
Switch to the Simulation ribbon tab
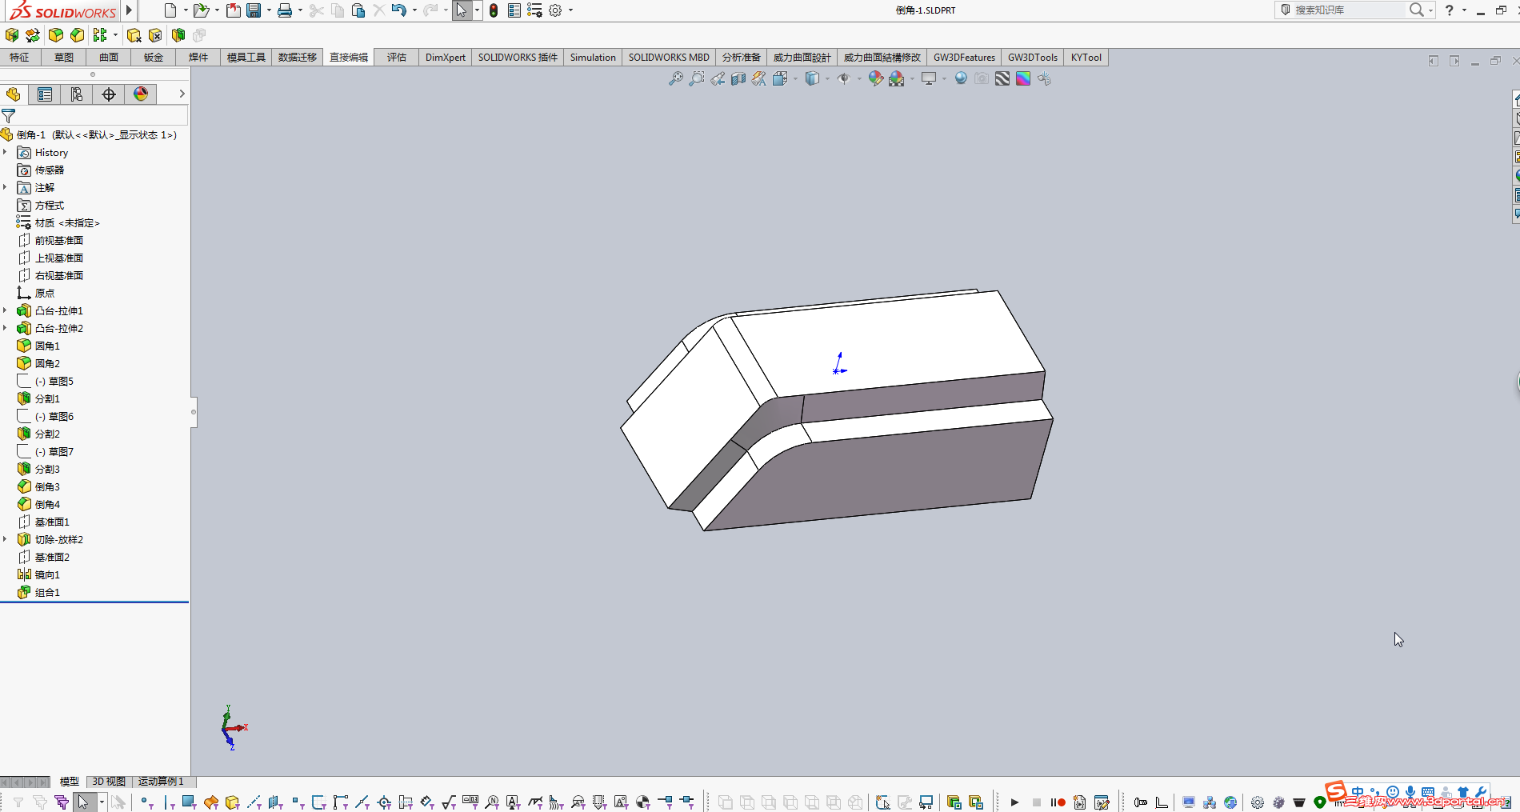pos(593,58)
